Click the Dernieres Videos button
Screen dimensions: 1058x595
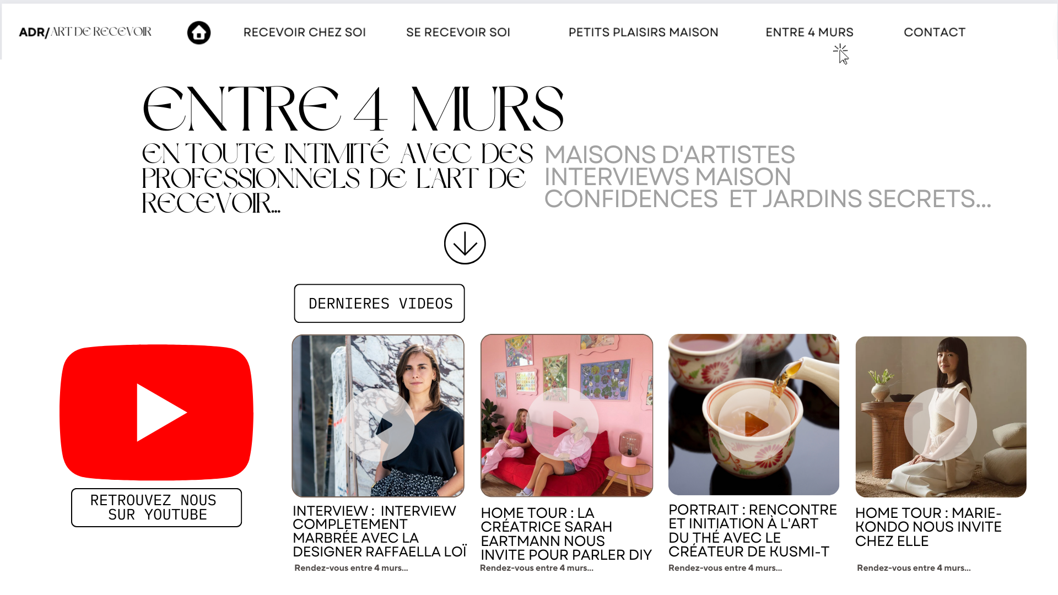click(x=379, y=304)
